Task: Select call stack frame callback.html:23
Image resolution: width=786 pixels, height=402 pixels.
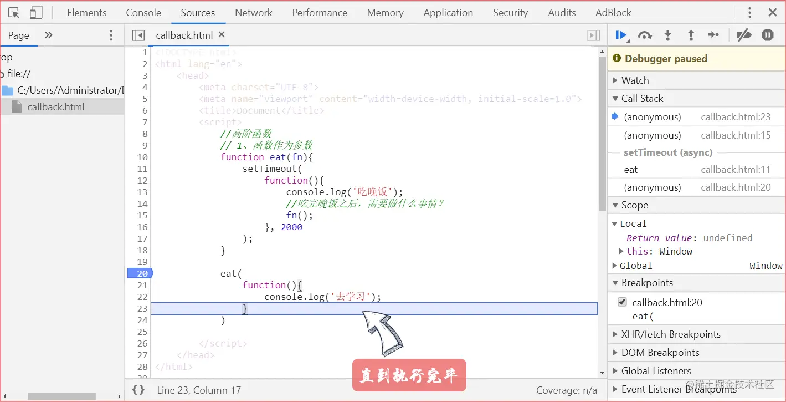Action: pos(697,117)
